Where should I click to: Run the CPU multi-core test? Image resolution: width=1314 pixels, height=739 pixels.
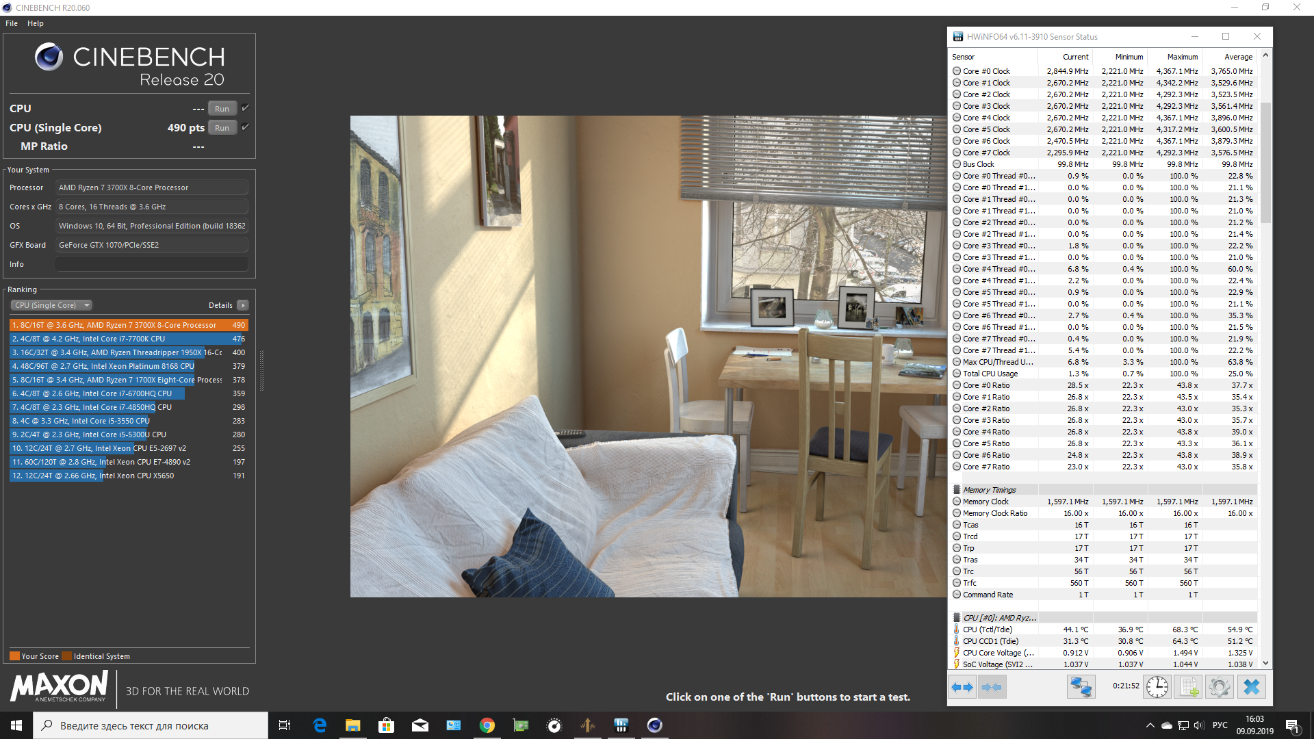click(222, 109)
